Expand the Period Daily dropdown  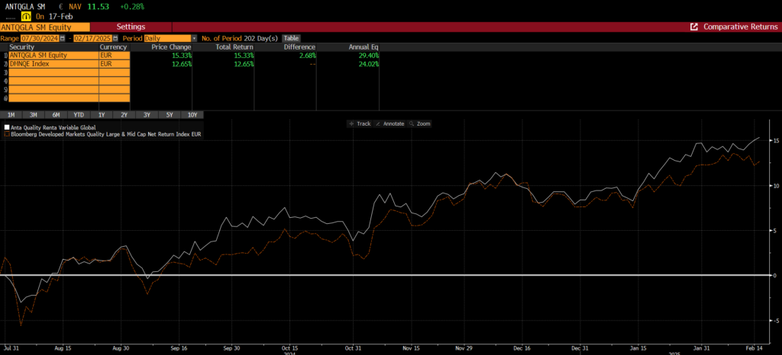coord(194,37)
